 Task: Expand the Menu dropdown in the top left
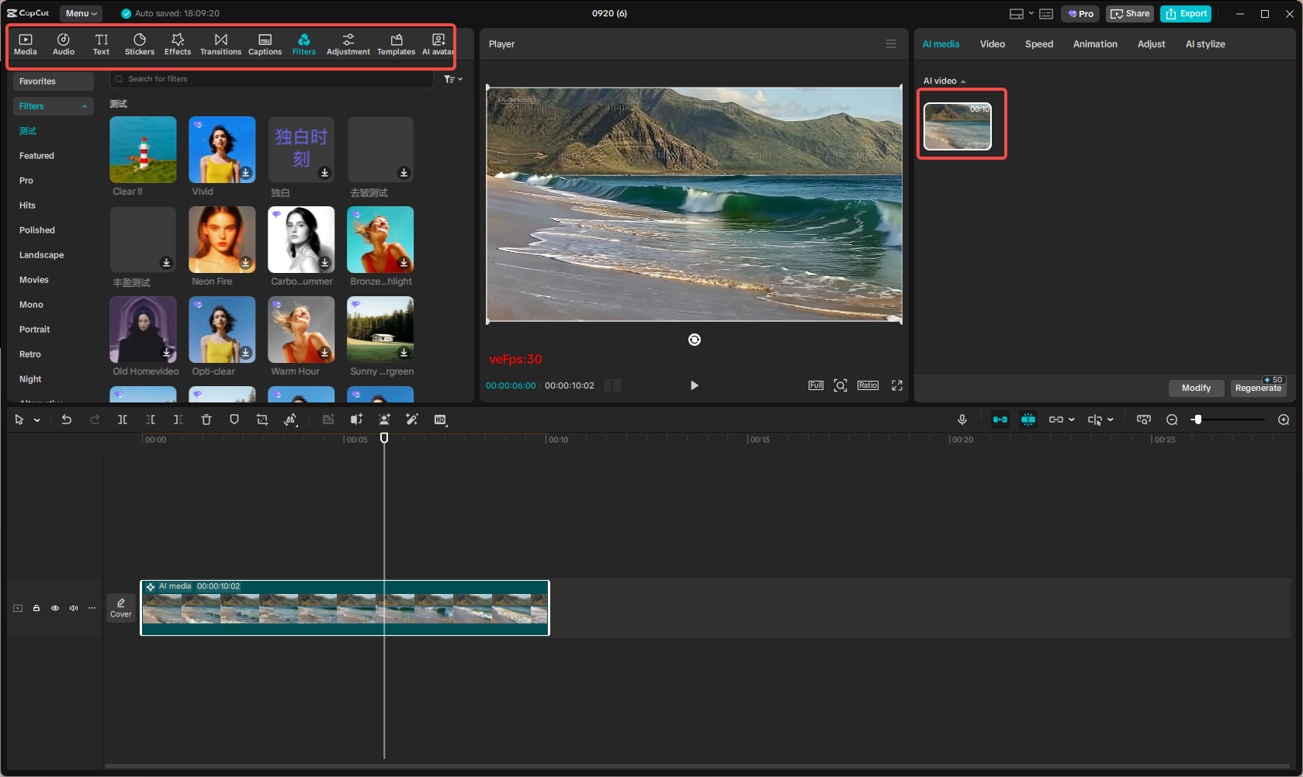81,13
